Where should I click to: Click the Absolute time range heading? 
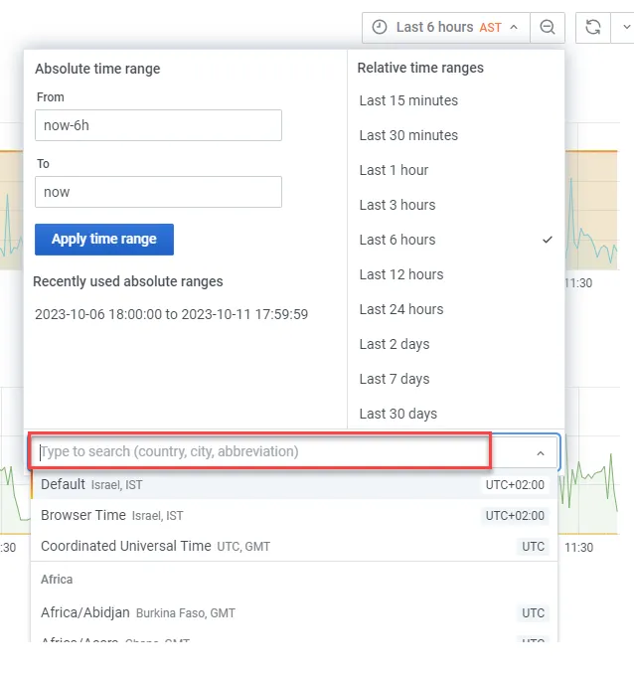(97, 69)
